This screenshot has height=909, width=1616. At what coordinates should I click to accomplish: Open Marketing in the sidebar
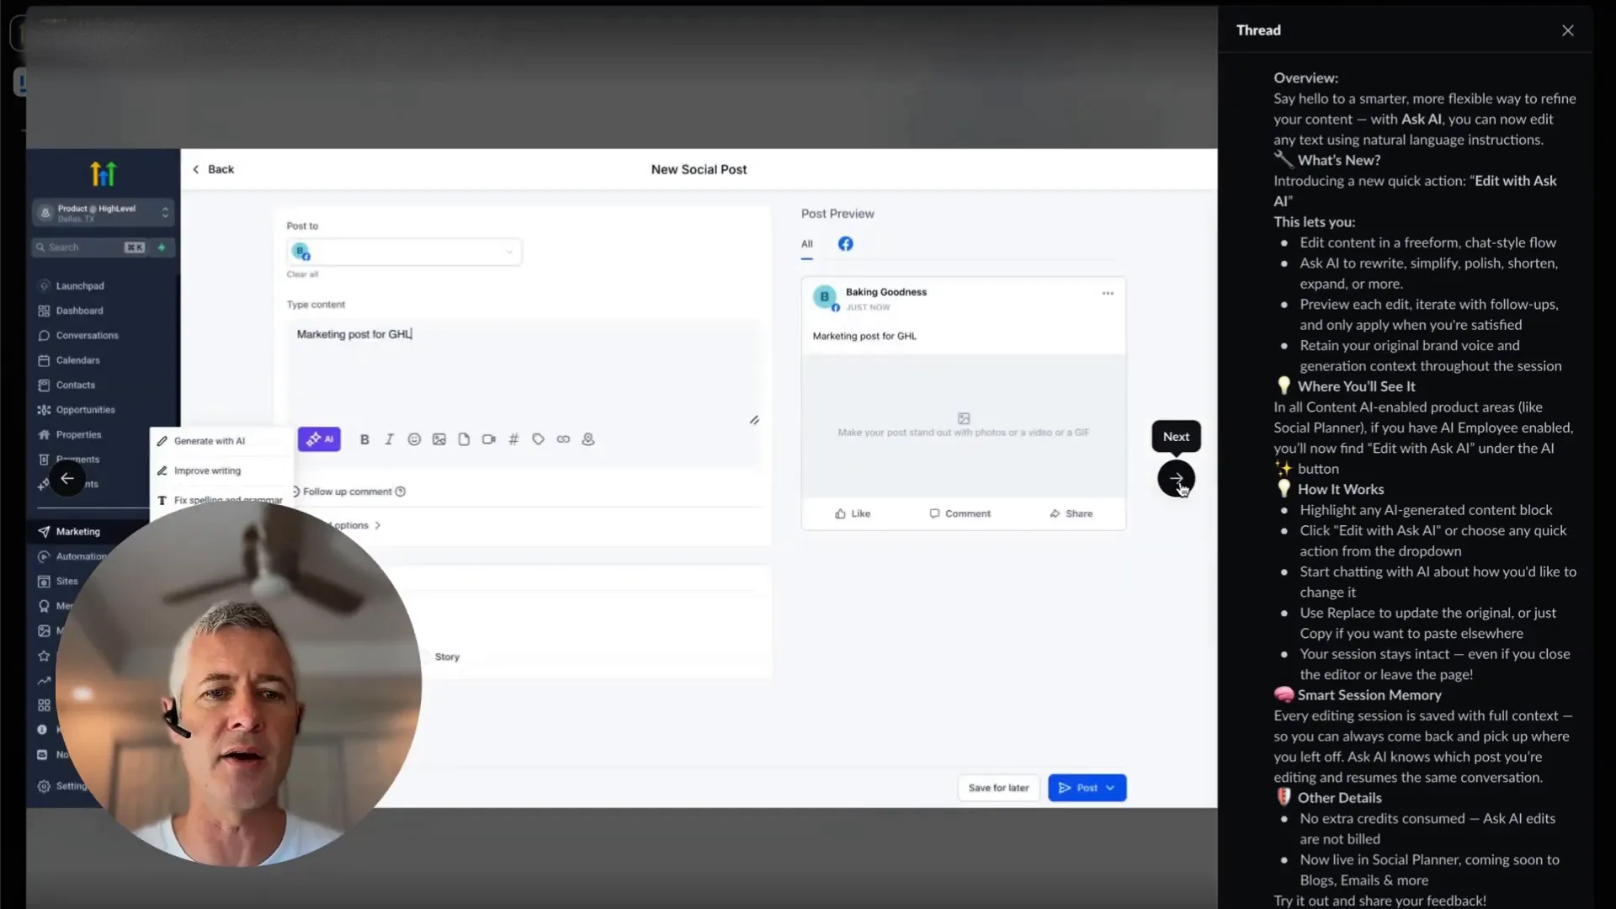point(77,532)
